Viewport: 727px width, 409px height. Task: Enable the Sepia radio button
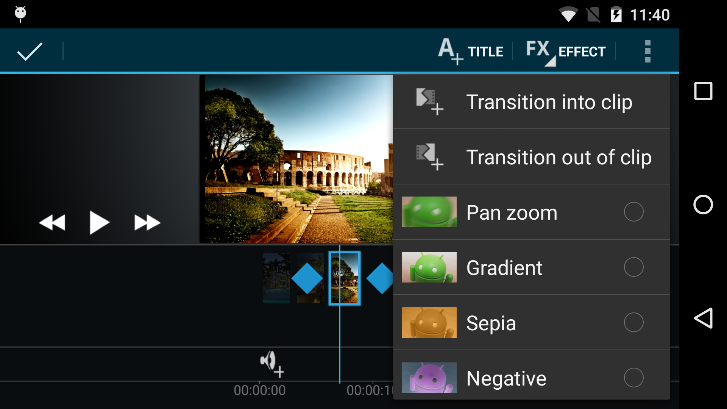coord(633,323)
